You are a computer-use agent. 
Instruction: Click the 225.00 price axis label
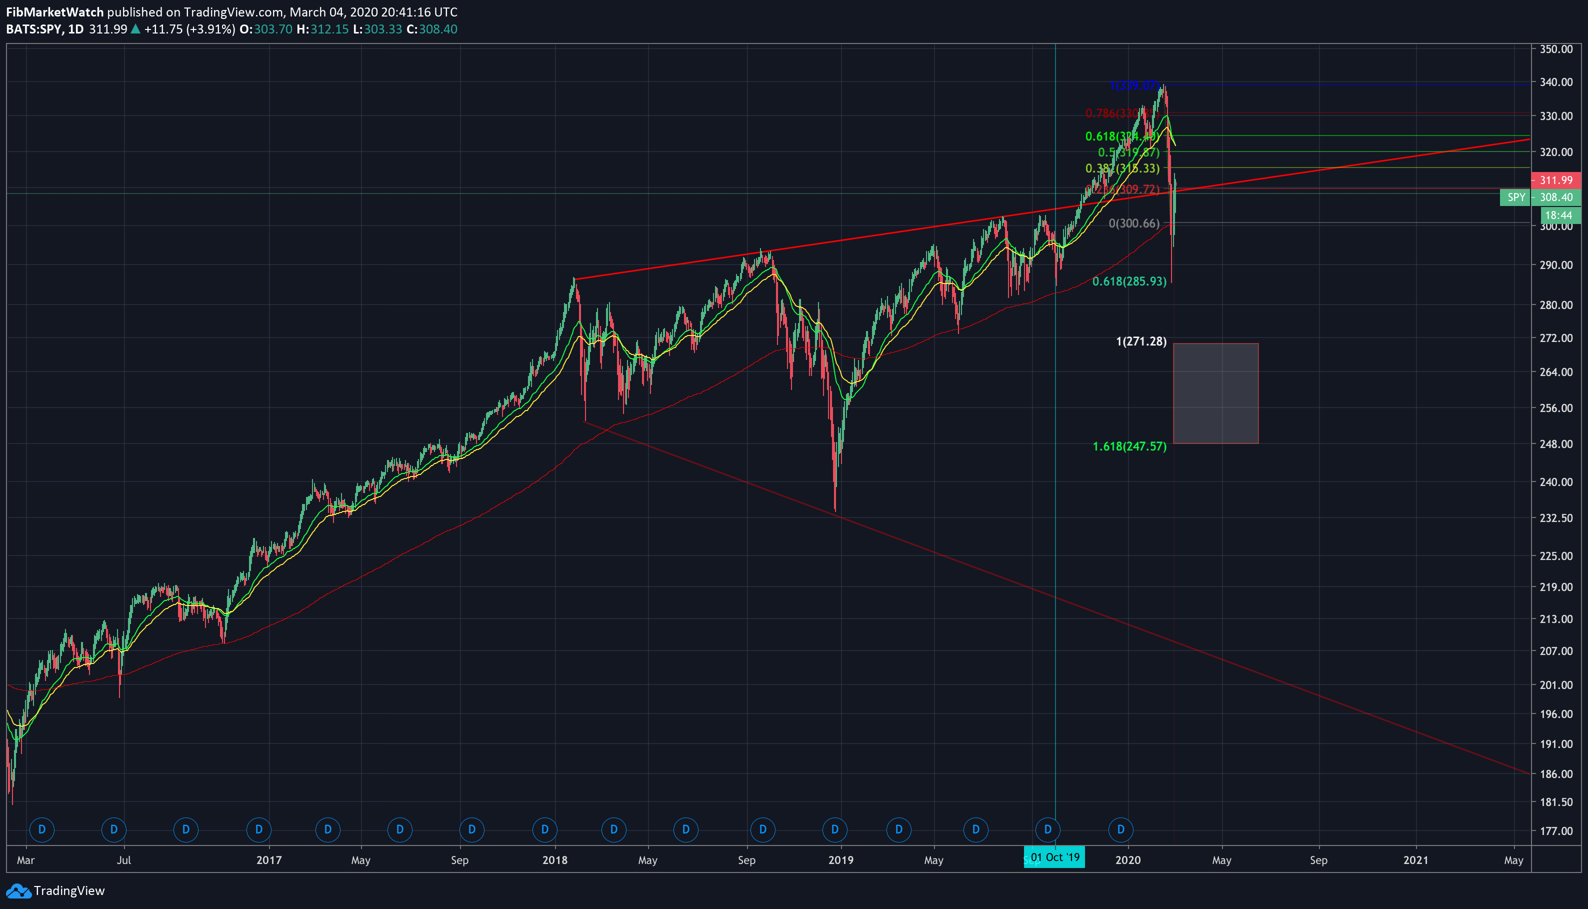(x=1556, y=556)
